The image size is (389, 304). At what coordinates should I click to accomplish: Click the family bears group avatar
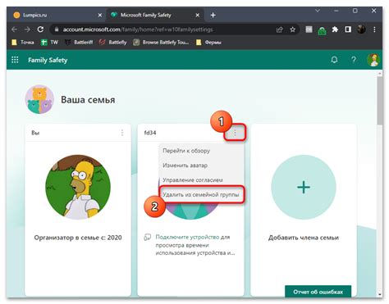[39, 99]
